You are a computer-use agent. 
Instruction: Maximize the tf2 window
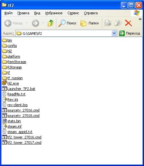tap(131, 5)
